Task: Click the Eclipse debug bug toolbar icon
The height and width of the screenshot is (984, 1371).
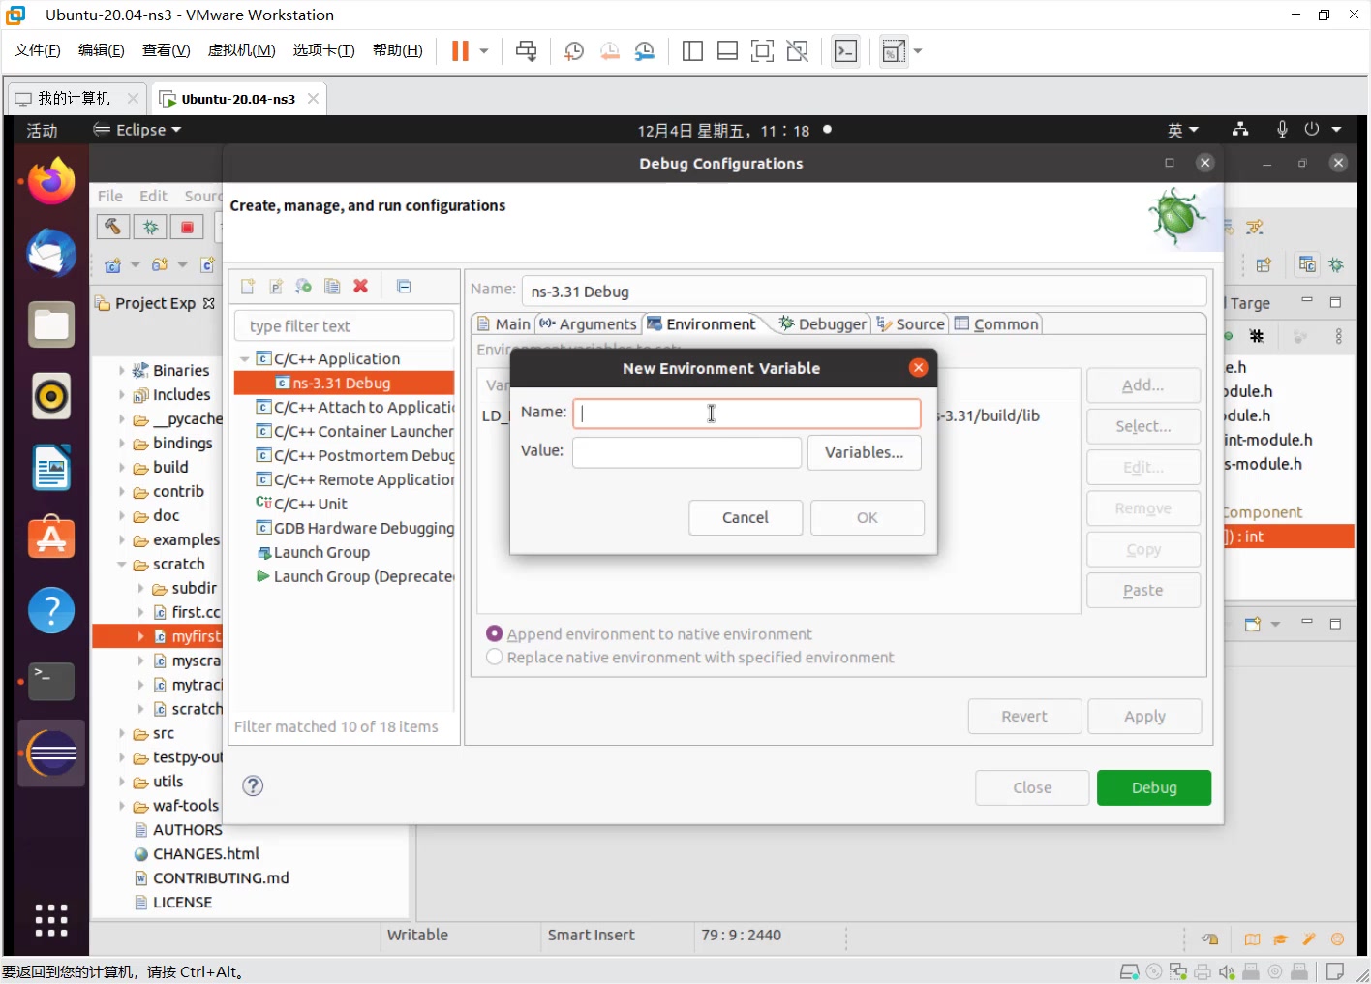Action: coord(150,227)
